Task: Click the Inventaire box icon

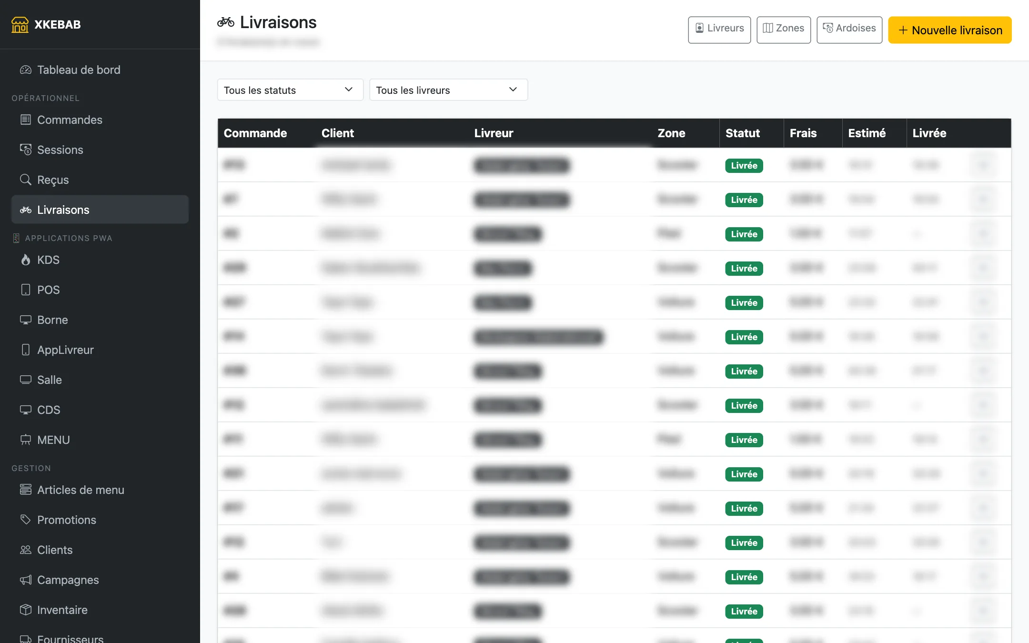Action: [x=26, y=610]
